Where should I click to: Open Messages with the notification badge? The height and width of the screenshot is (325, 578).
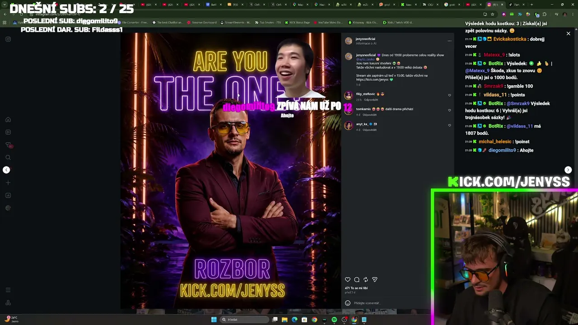point(8,145)
